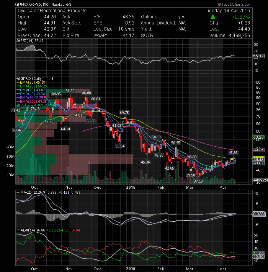268x272 pixels.
Task: Click the Open price 44.26
Action: point(50,17)
